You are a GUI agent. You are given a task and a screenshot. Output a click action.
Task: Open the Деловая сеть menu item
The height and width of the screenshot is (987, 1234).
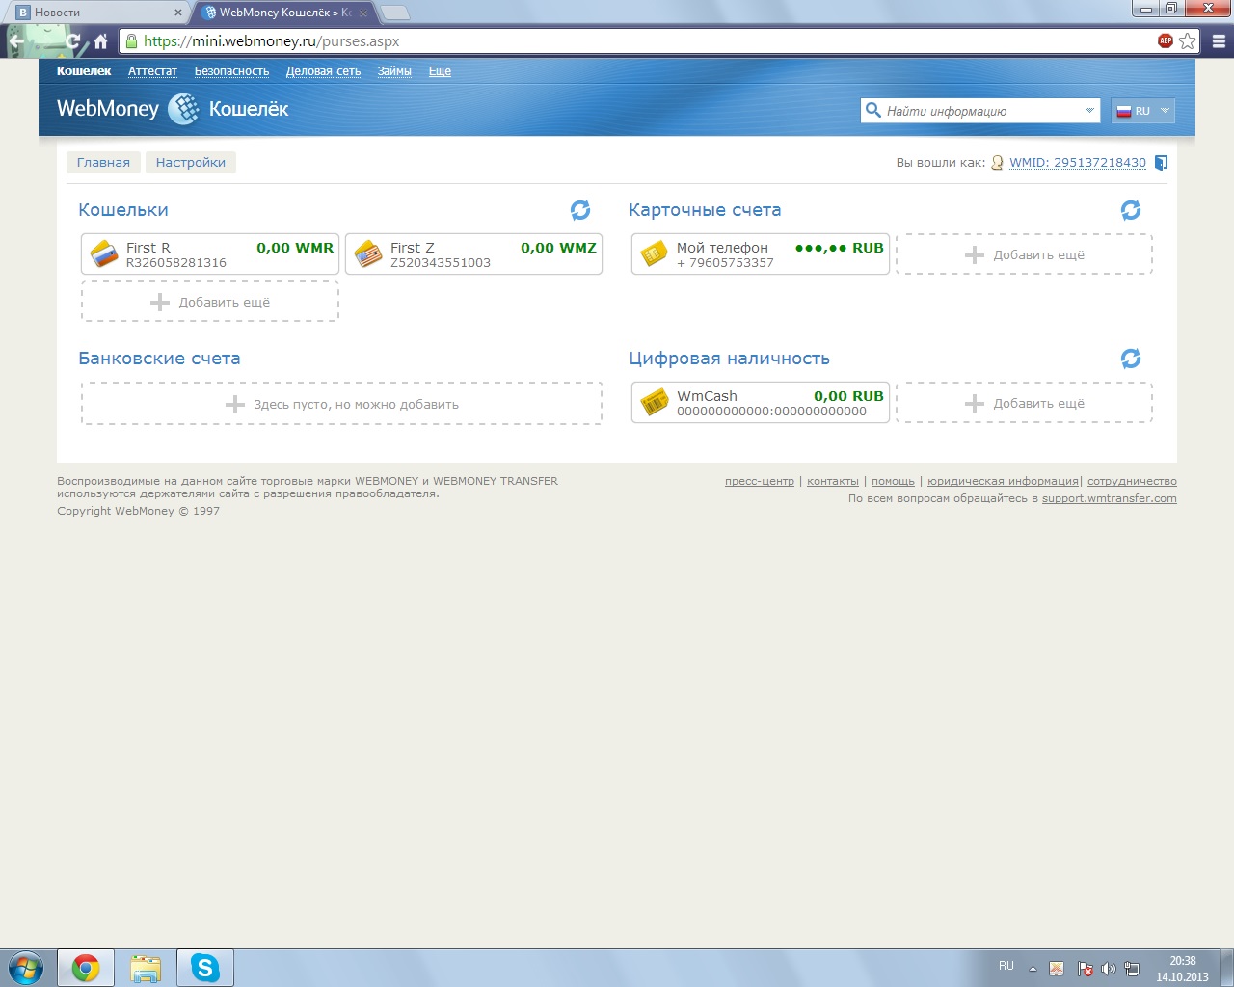click(x=323, y=71)
